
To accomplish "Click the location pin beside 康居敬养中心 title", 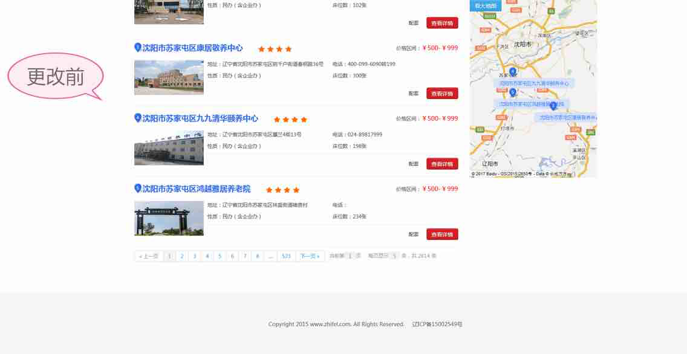I will tap(137, 48).
